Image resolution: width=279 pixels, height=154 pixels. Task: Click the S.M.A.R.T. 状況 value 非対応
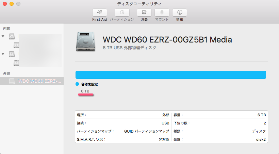tap(164, 139)
